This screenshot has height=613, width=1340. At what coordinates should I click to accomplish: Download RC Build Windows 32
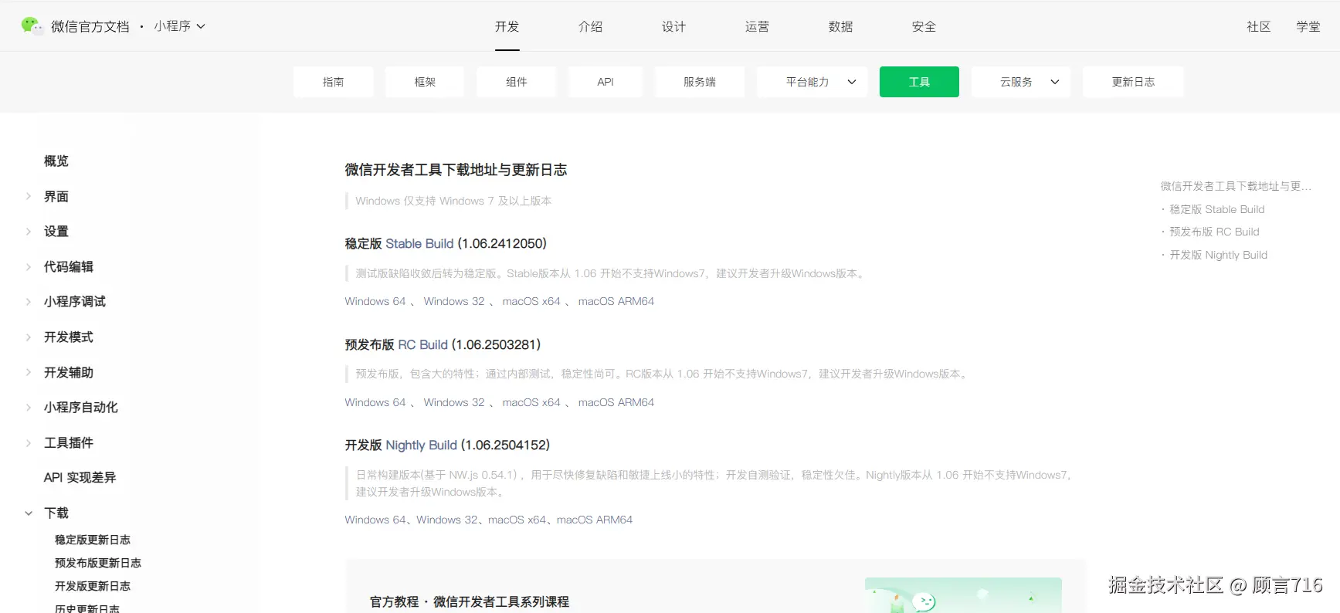(x=454, y=402)
